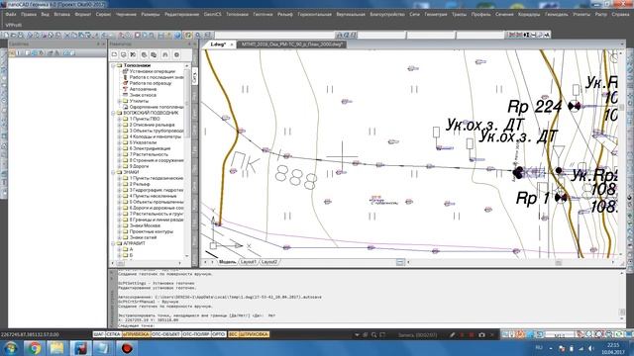Click the command line input field

tap(369, 325)
